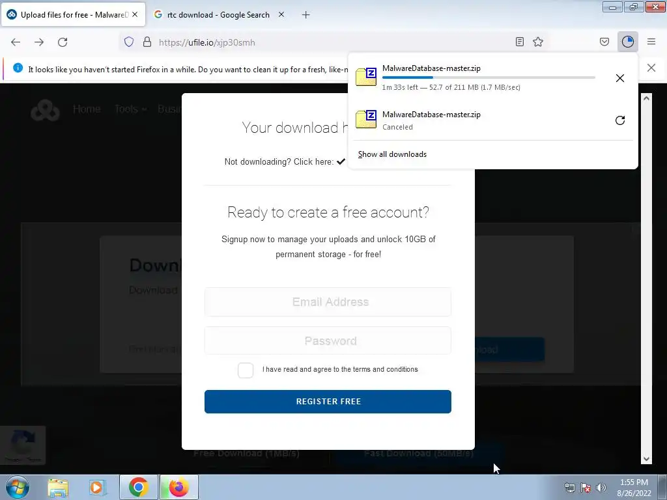667x500 pixels.
Task: Open the Windows Start menu
Action: click(18, 487)
